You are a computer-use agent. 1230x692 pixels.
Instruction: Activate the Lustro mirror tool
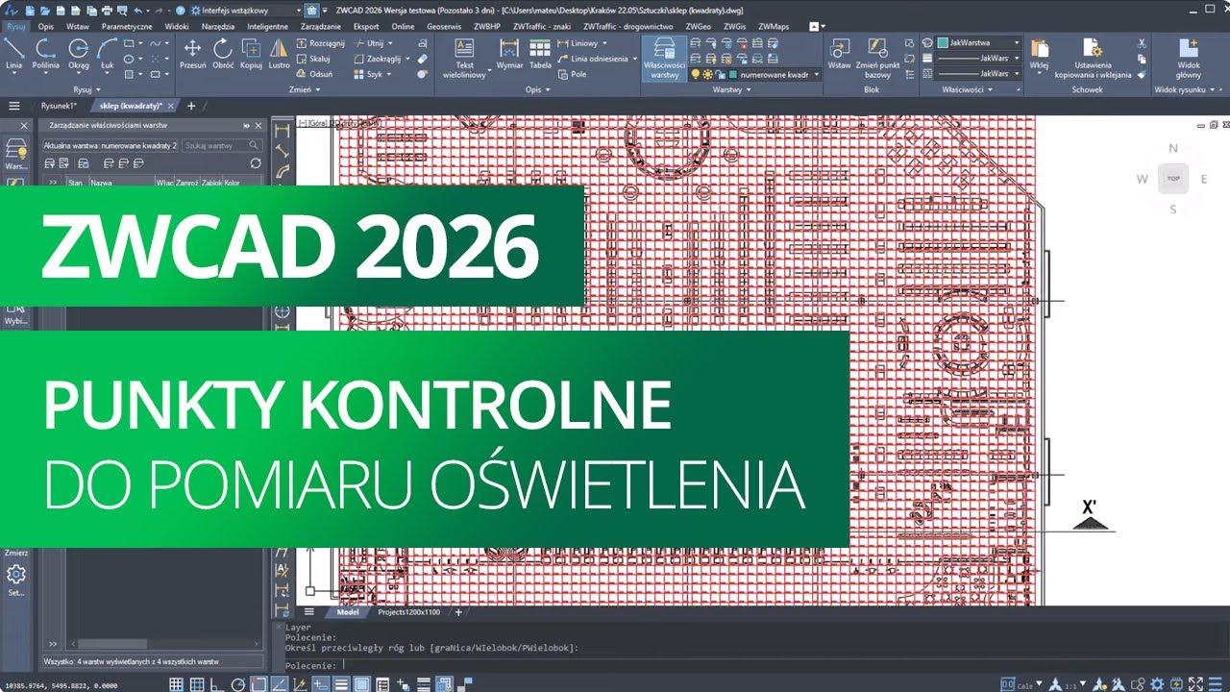tap(279, 54)
